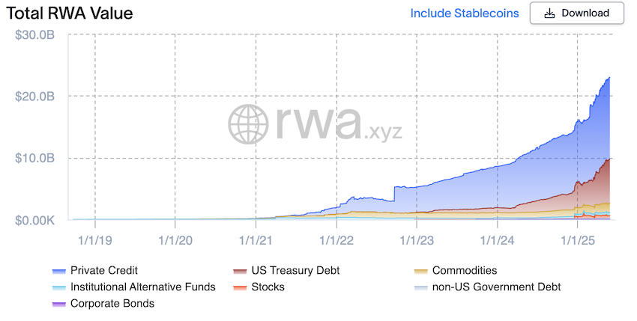637x321 pixels.
Task: Toggle the US Treasury Debt legend series
Action: click(x=287, y=270)
